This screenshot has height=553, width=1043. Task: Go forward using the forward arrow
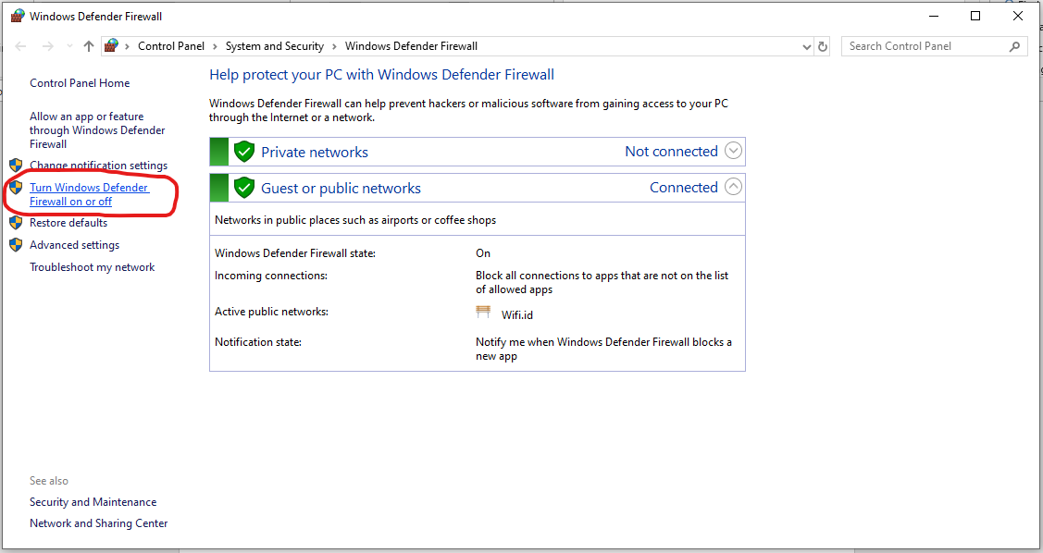(47, 46)
